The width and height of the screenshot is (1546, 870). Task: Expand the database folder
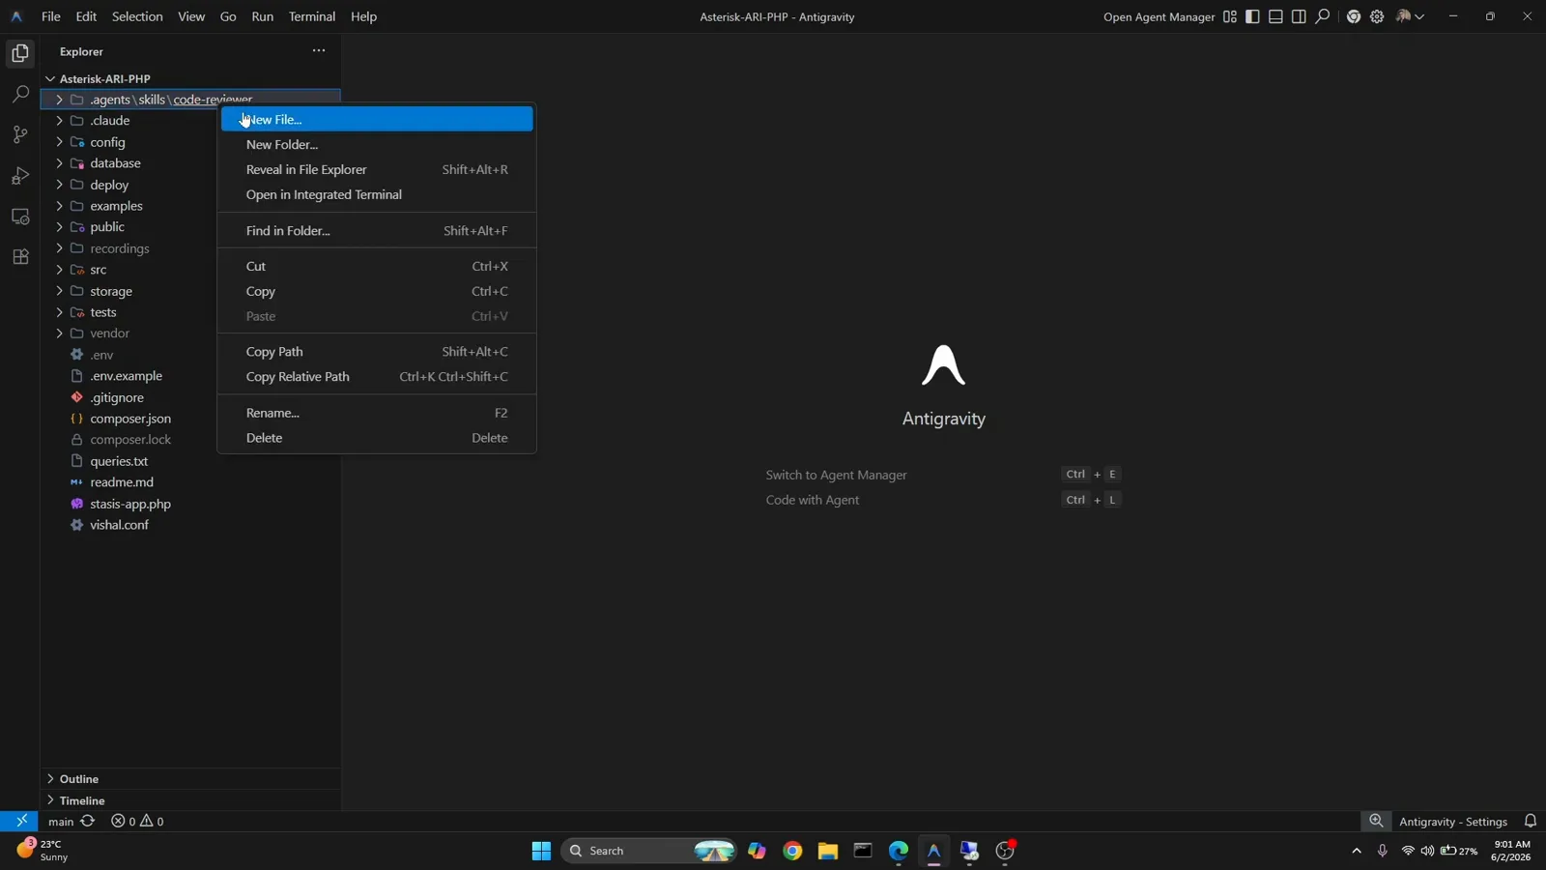point(59,163)
